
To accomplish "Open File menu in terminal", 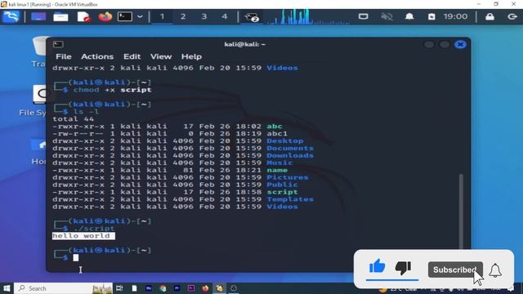I will 64,56.
